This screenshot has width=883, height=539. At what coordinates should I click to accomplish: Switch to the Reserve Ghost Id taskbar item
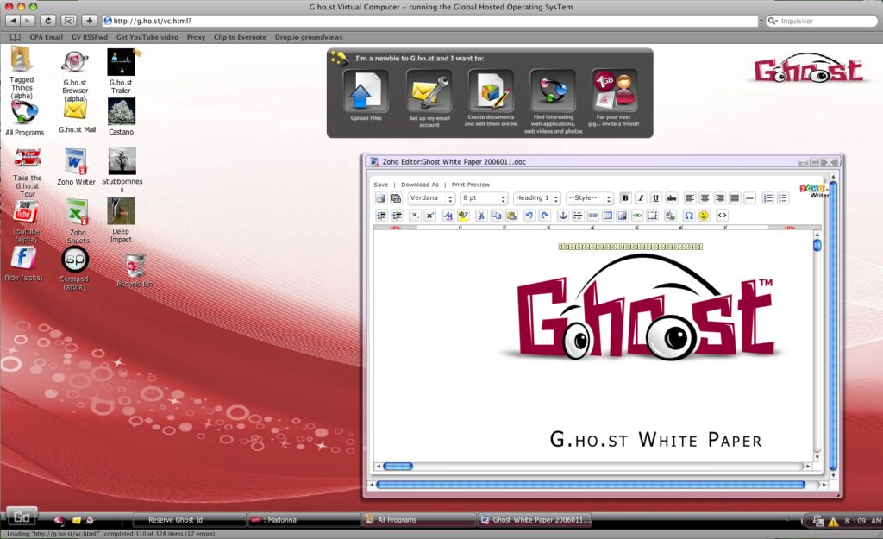(189, 520)
